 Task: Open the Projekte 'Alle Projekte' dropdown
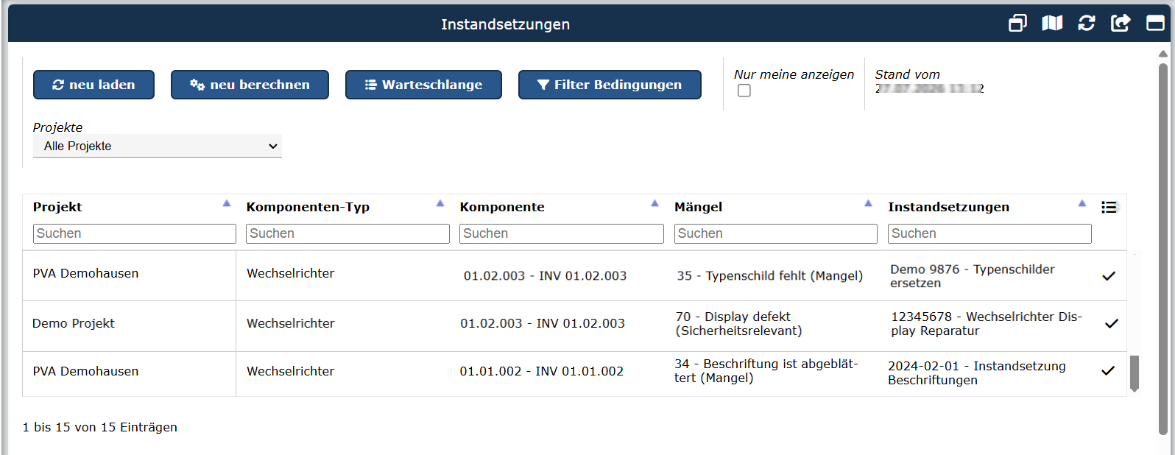point(158,146)
